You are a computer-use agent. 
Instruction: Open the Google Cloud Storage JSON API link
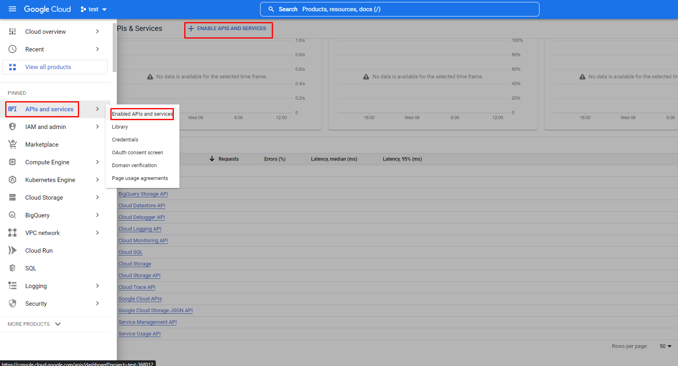[x=156, y=311]
